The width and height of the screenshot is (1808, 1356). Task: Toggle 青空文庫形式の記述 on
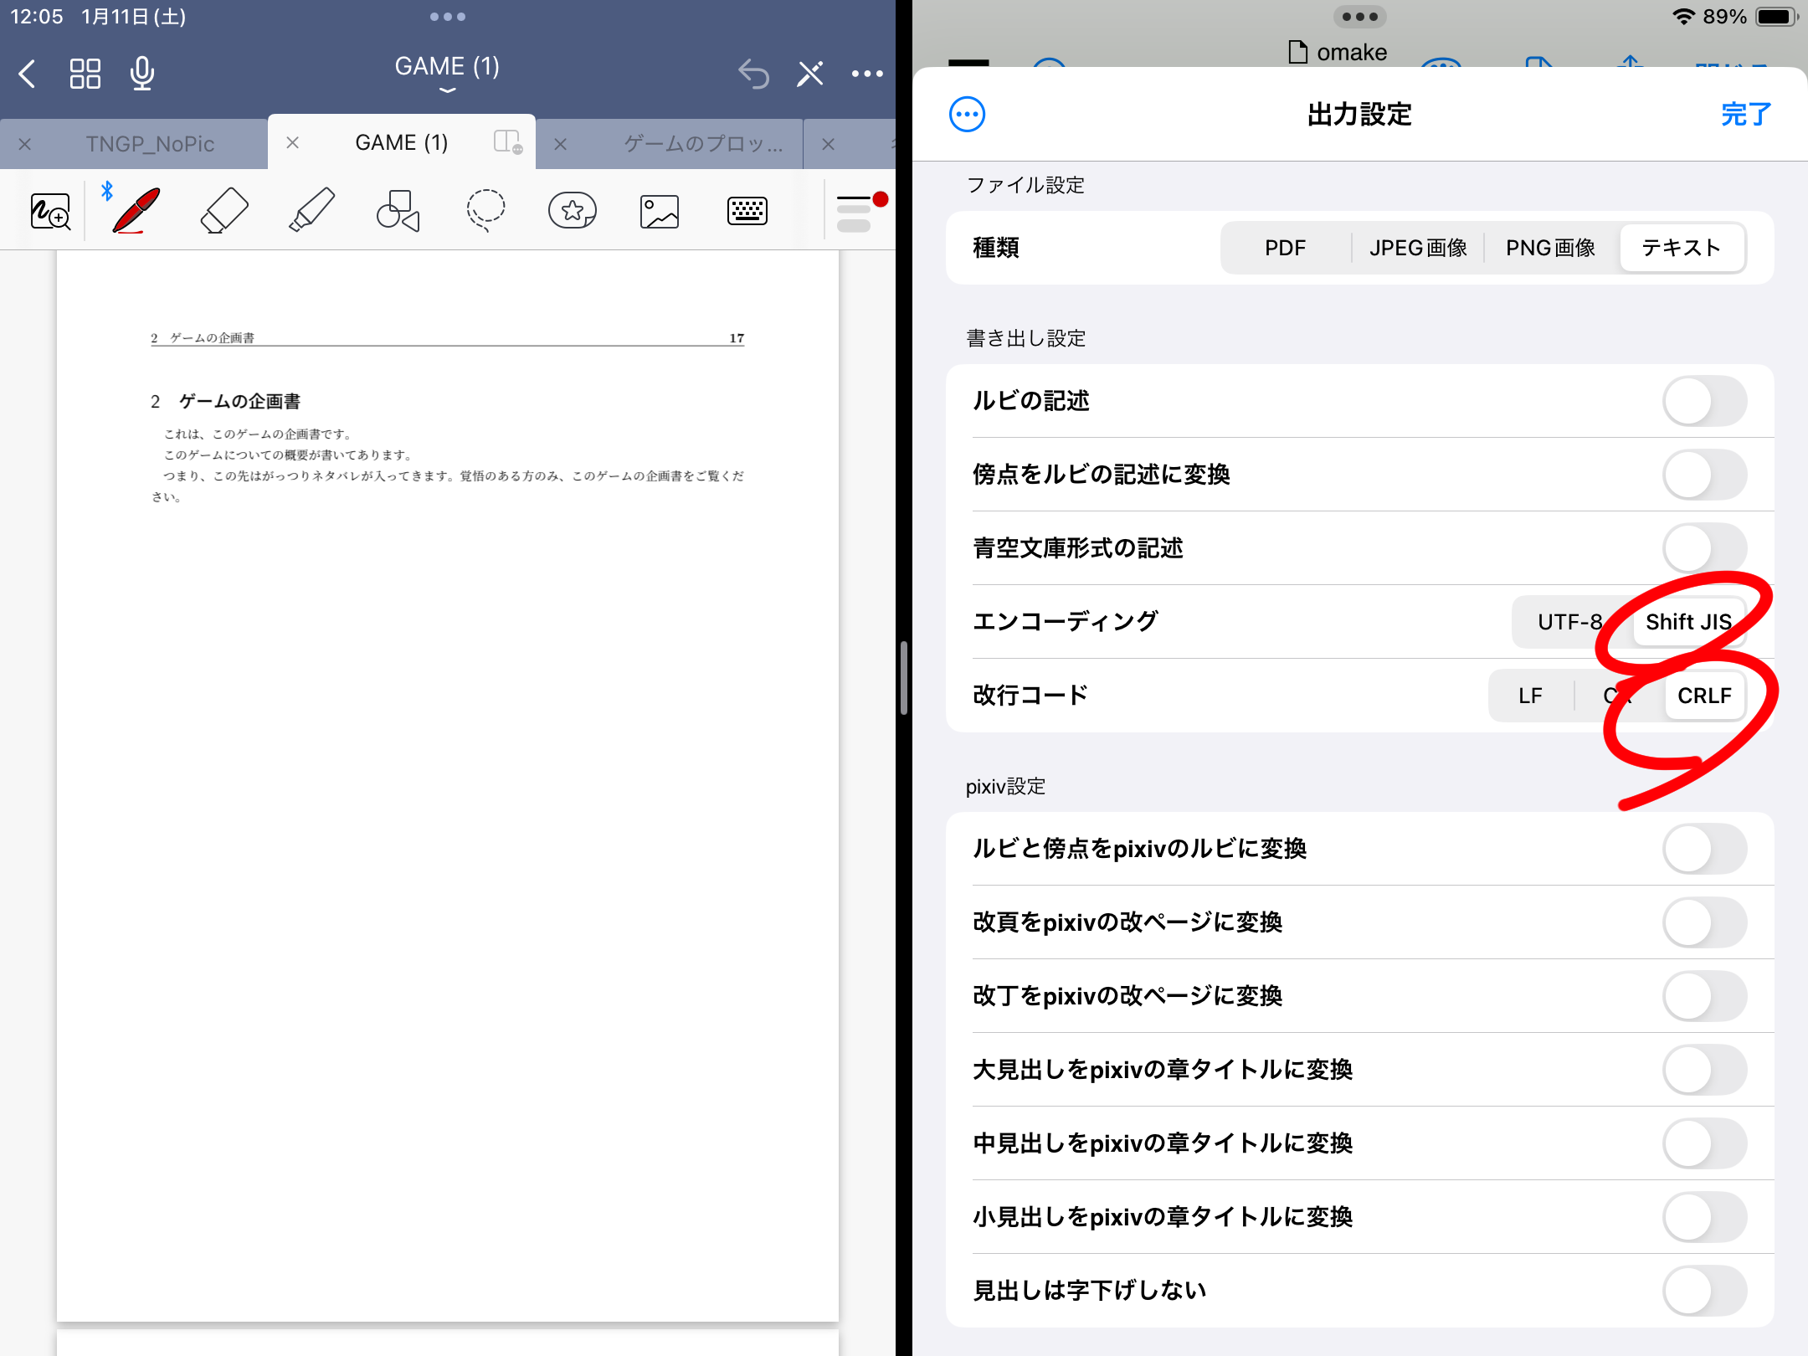click(1704, 549)
